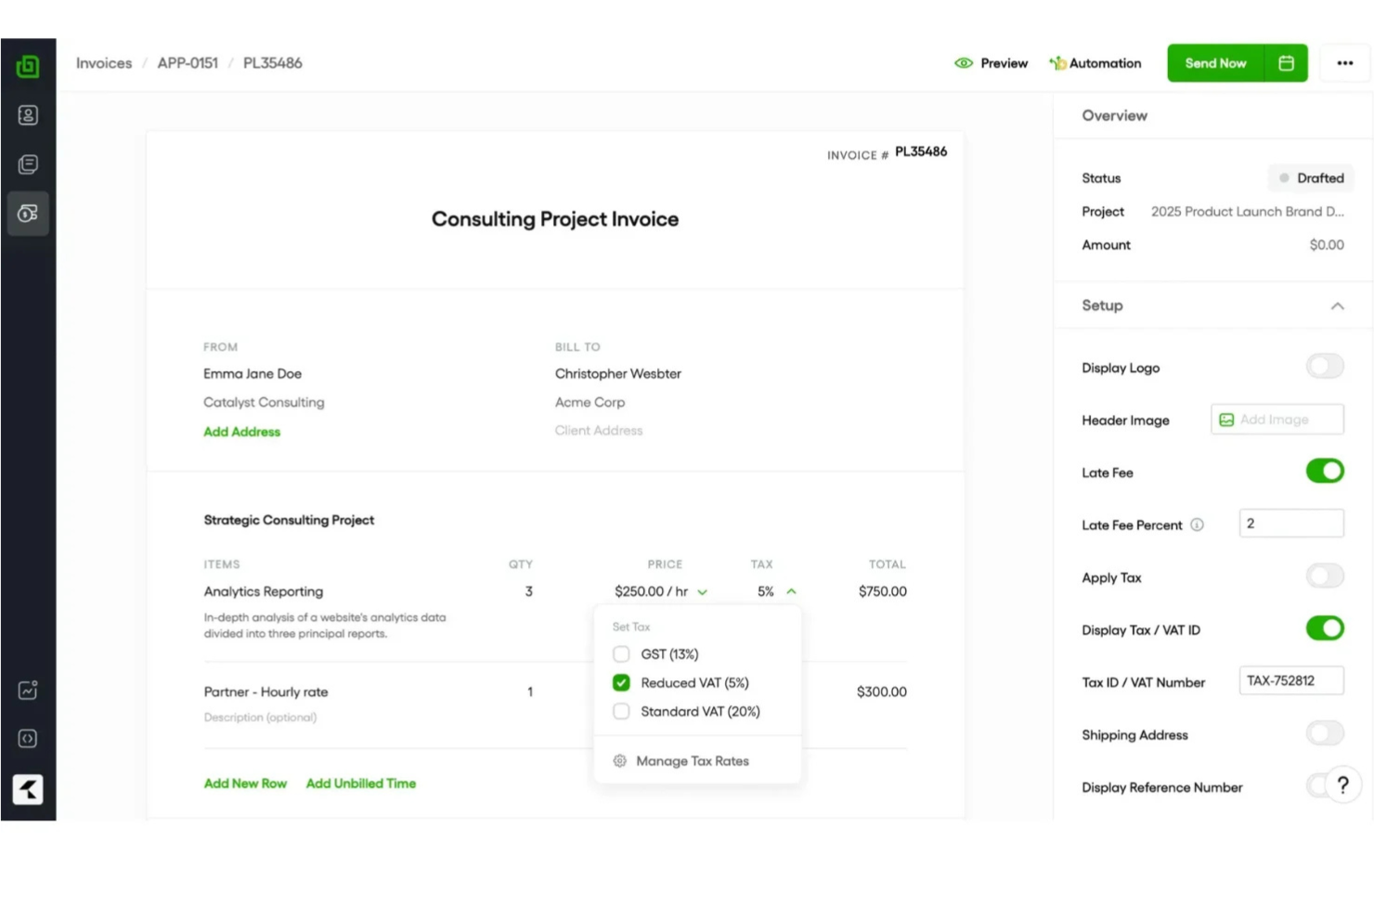Viewport: 1374px width, 916px height.
Task: Open the Billing section from the sidebar
Action: click(28, 213)
